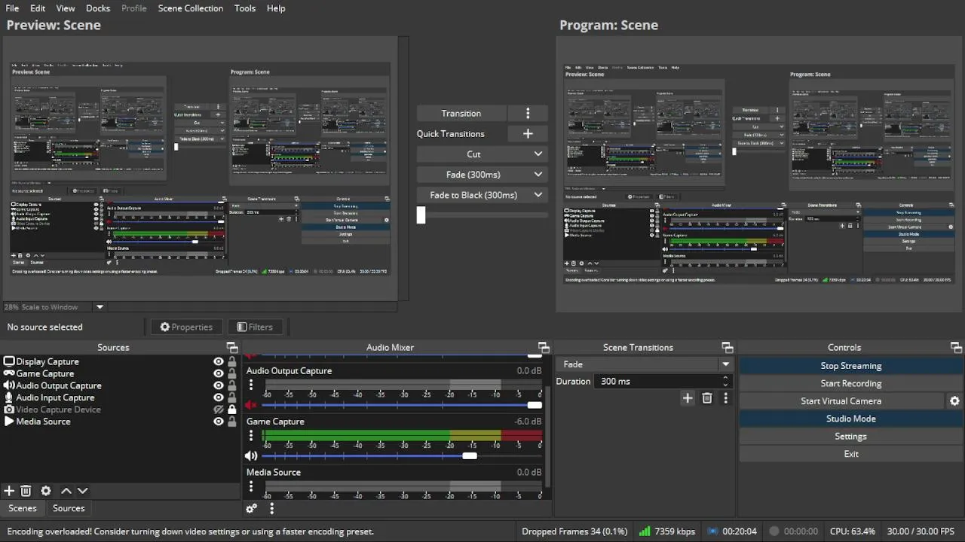The image size is (965, 542).
Task: Toggle visibility of Audio Input Capture source
Action: (219, 397)
